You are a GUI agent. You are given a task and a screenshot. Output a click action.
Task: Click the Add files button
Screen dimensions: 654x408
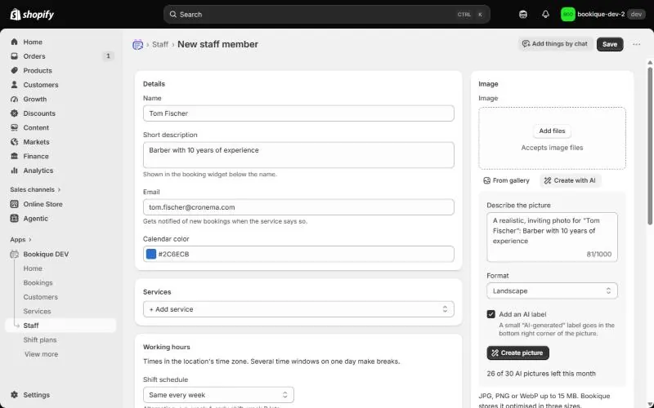(x=552, y=131)
